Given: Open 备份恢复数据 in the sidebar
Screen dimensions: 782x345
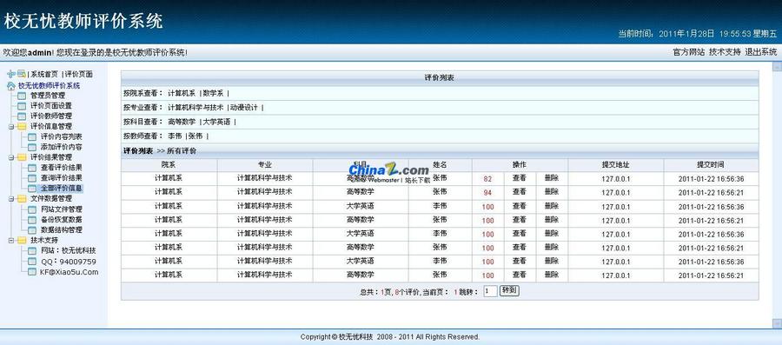Looking at the screenshot, I should (x=62, y=219).
